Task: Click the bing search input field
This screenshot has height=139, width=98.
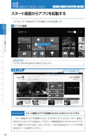Action: click(x=57, y=77)
